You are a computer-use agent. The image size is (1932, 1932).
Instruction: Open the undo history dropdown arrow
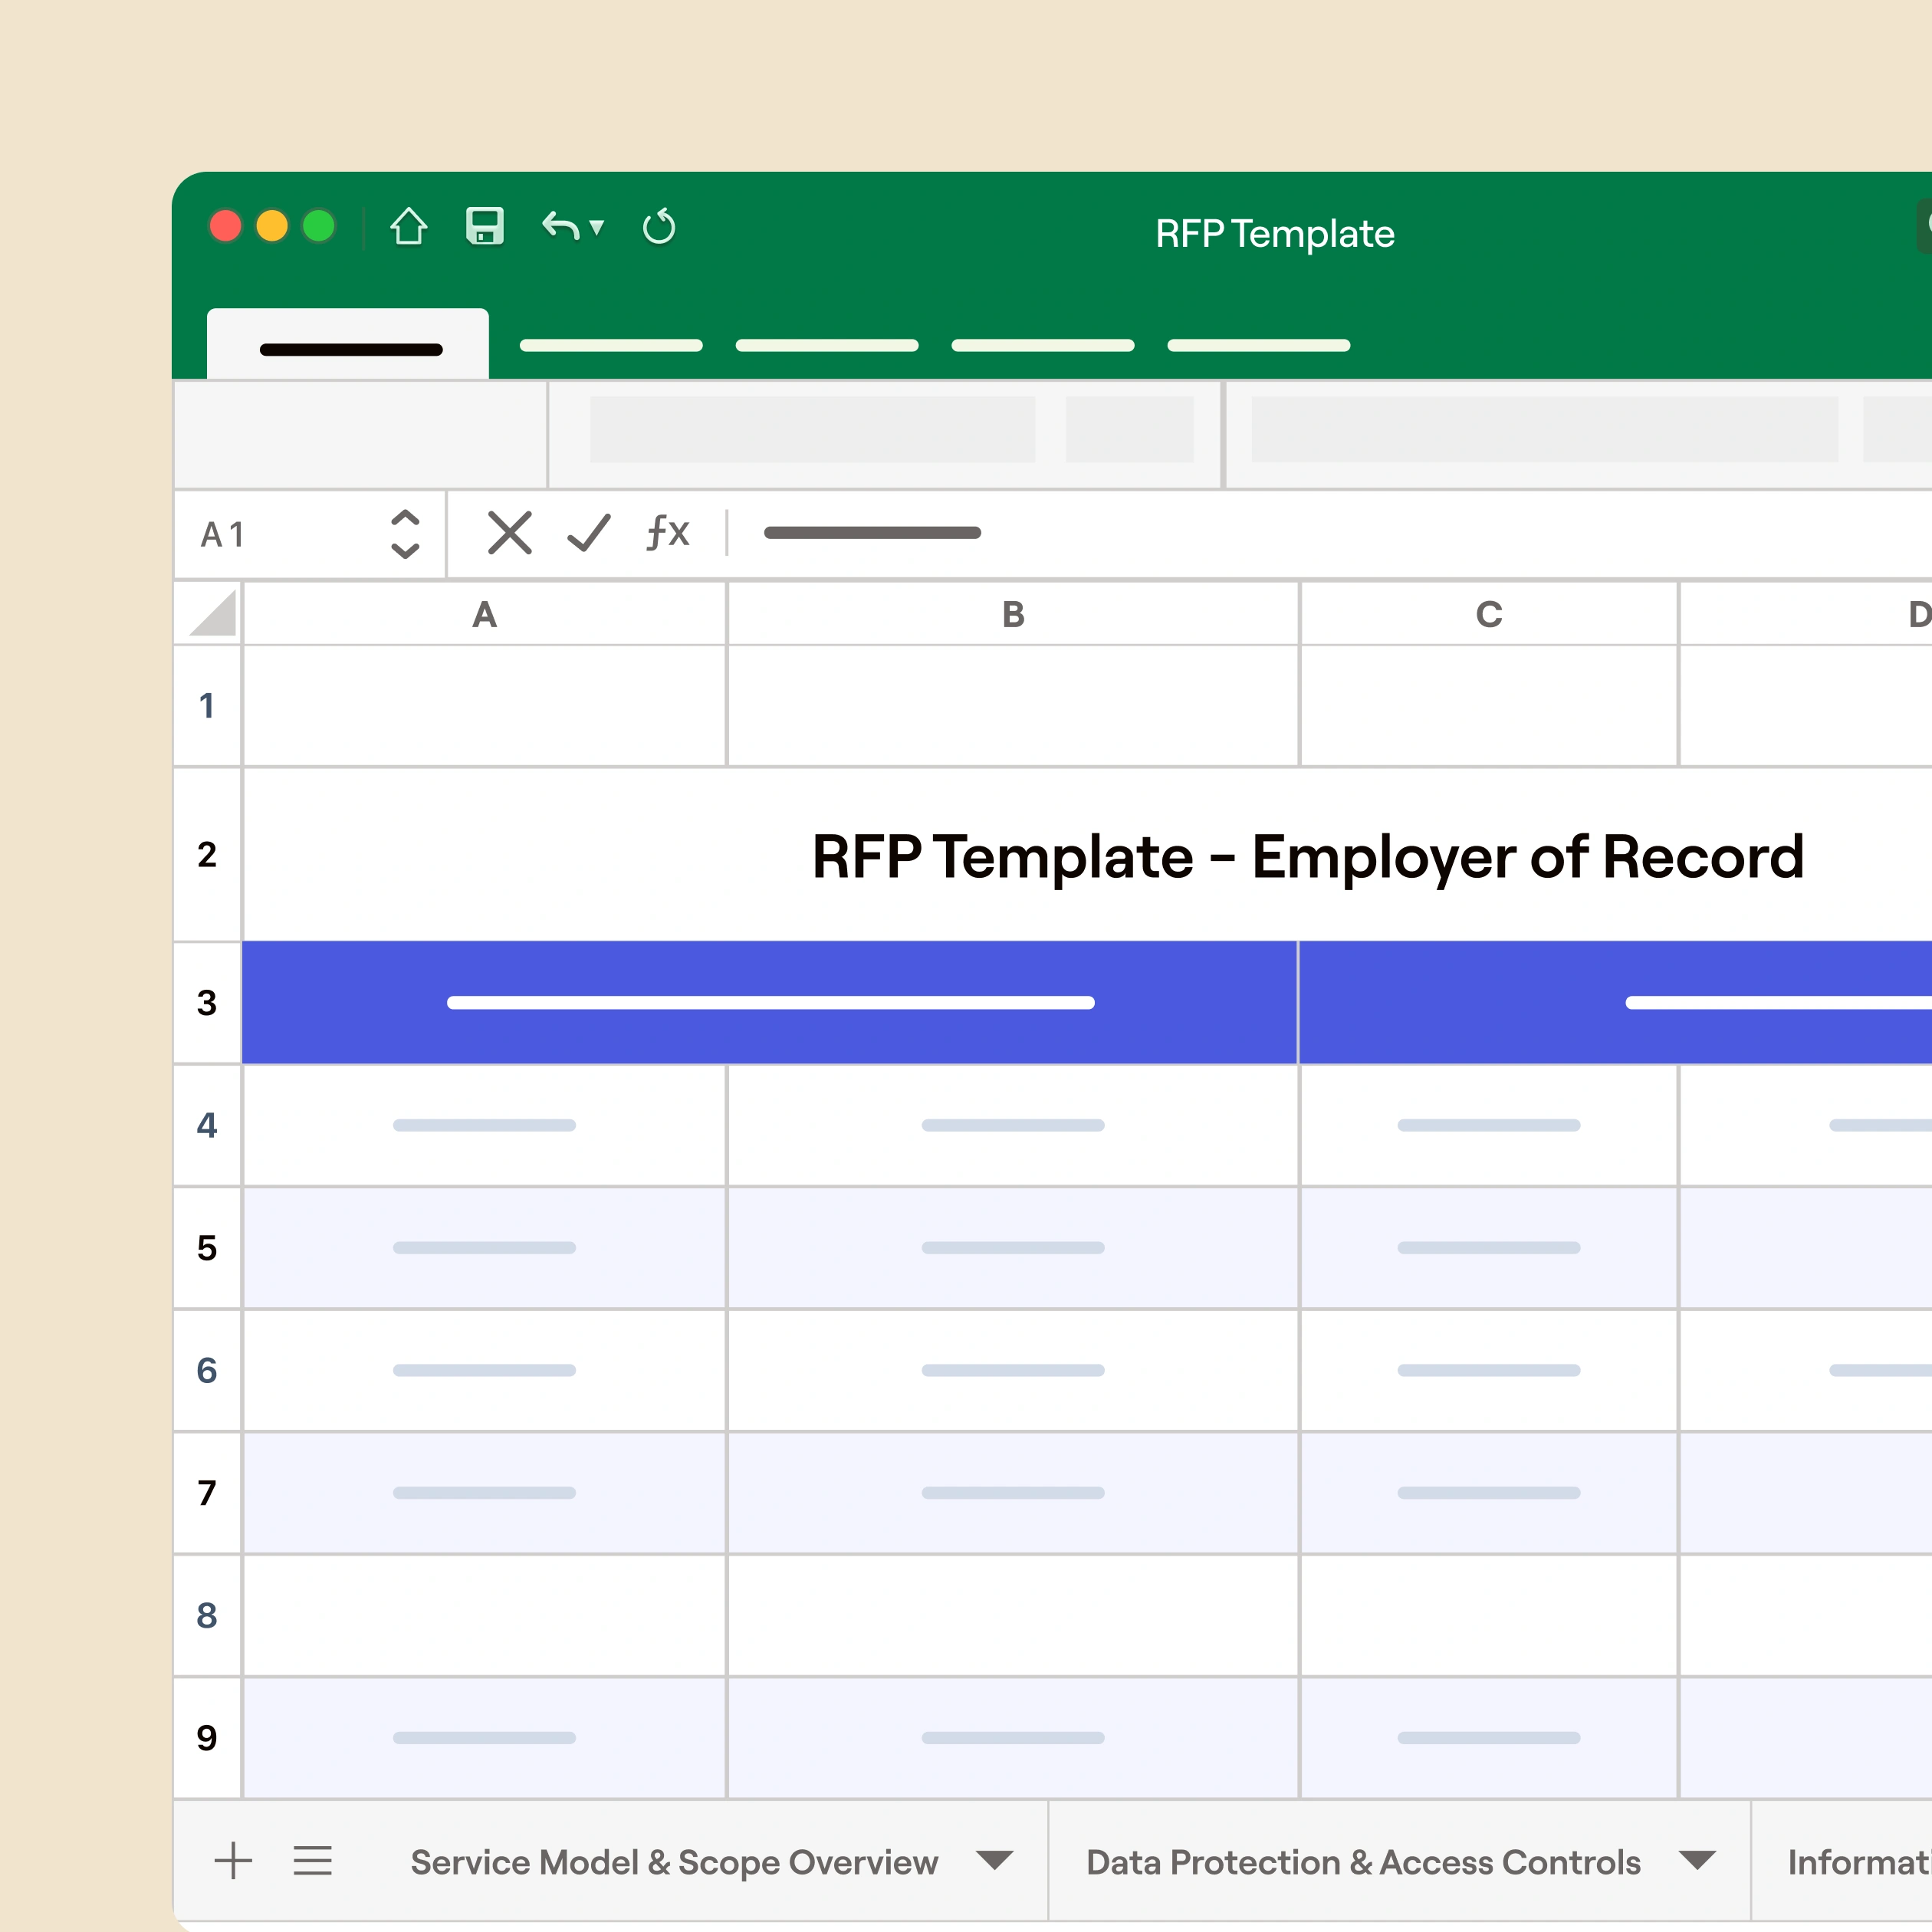[597, 227]
